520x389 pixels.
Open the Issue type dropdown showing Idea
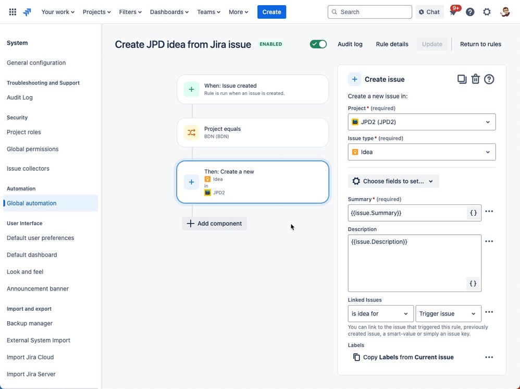[x=422, y=152]
